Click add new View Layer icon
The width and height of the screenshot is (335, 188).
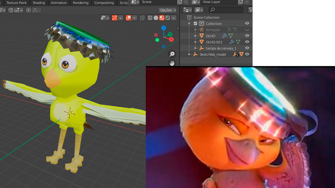(x=240, y=2)
